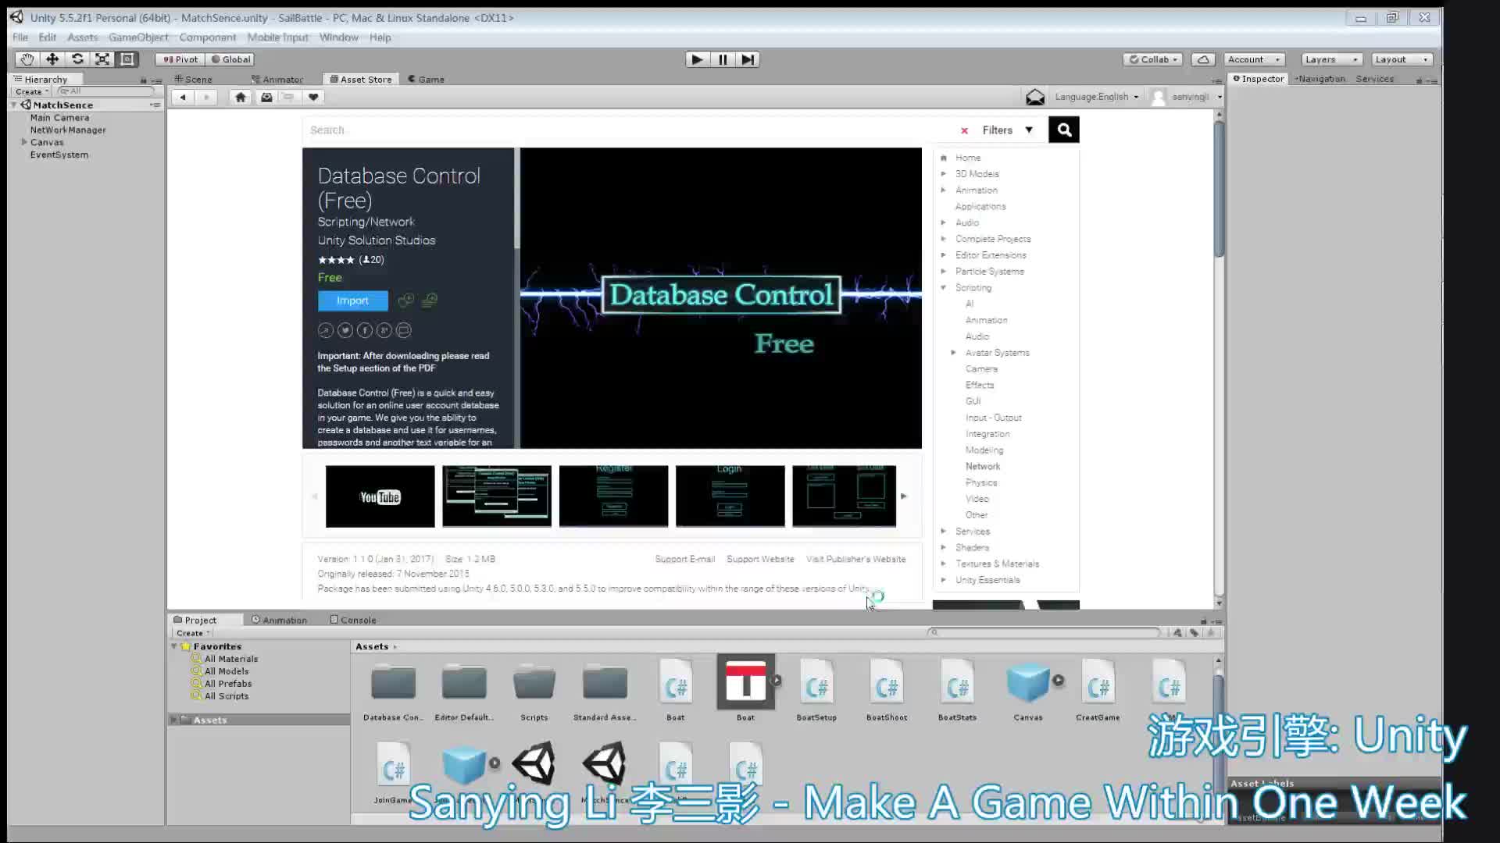The width and height of the screenshot is (1500, 843).
Task: Open the Network subcategory
Action: point(982,466)
